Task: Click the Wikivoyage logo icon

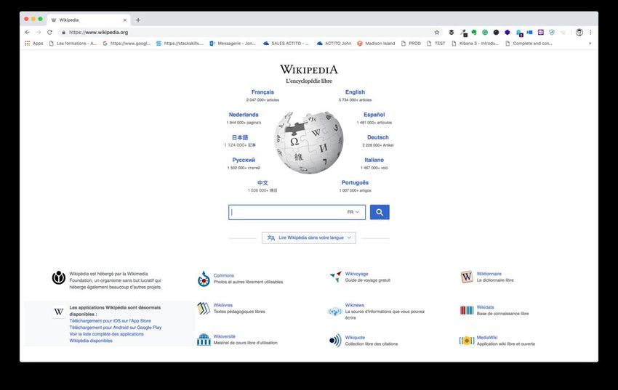Action: tap(335, 277)
